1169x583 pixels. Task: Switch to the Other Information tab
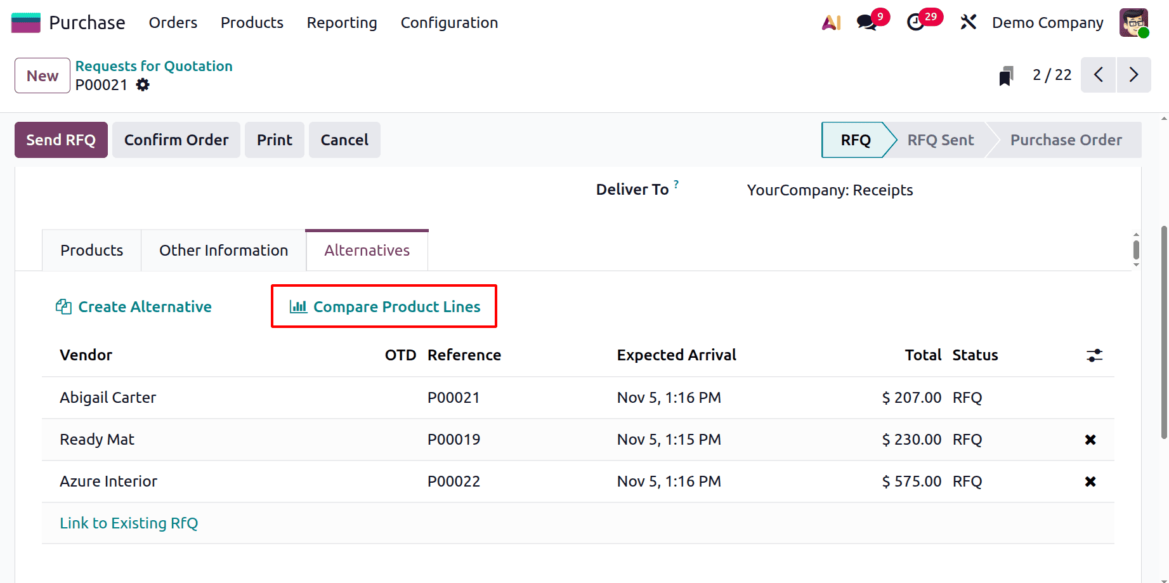[x=223, y=250]
